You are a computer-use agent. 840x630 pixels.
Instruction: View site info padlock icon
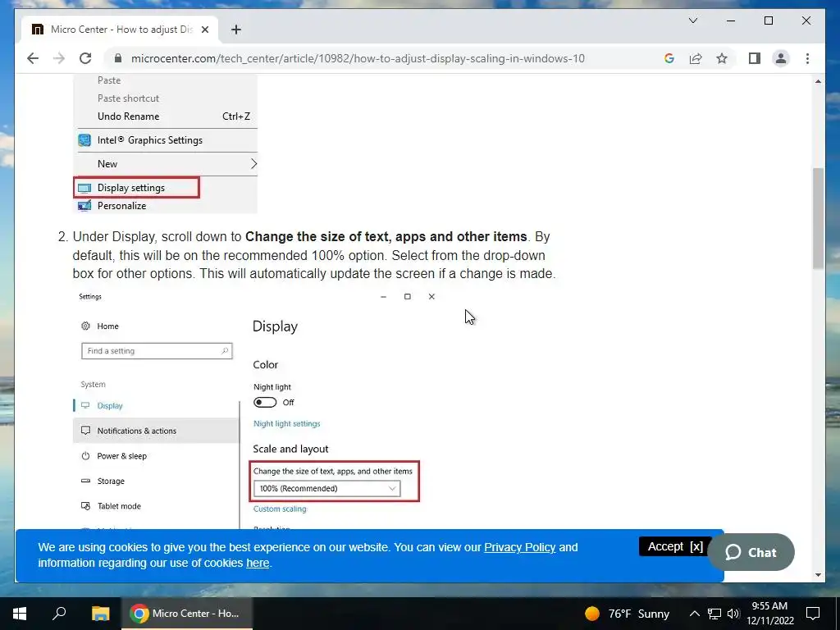(118, 58)
